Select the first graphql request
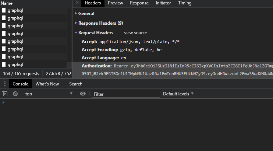The height and width of the screenshot is (151, 273). tap(33, 10)
